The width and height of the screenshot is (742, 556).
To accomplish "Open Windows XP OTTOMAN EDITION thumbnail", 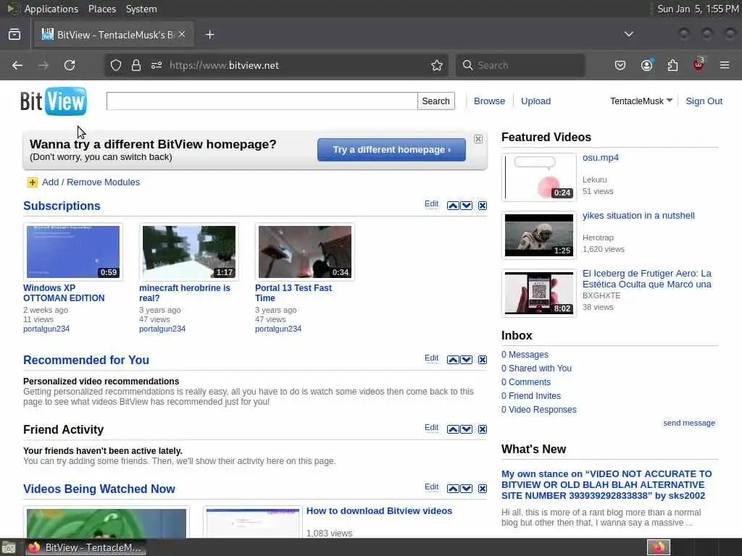I will [x=73, y=252].
